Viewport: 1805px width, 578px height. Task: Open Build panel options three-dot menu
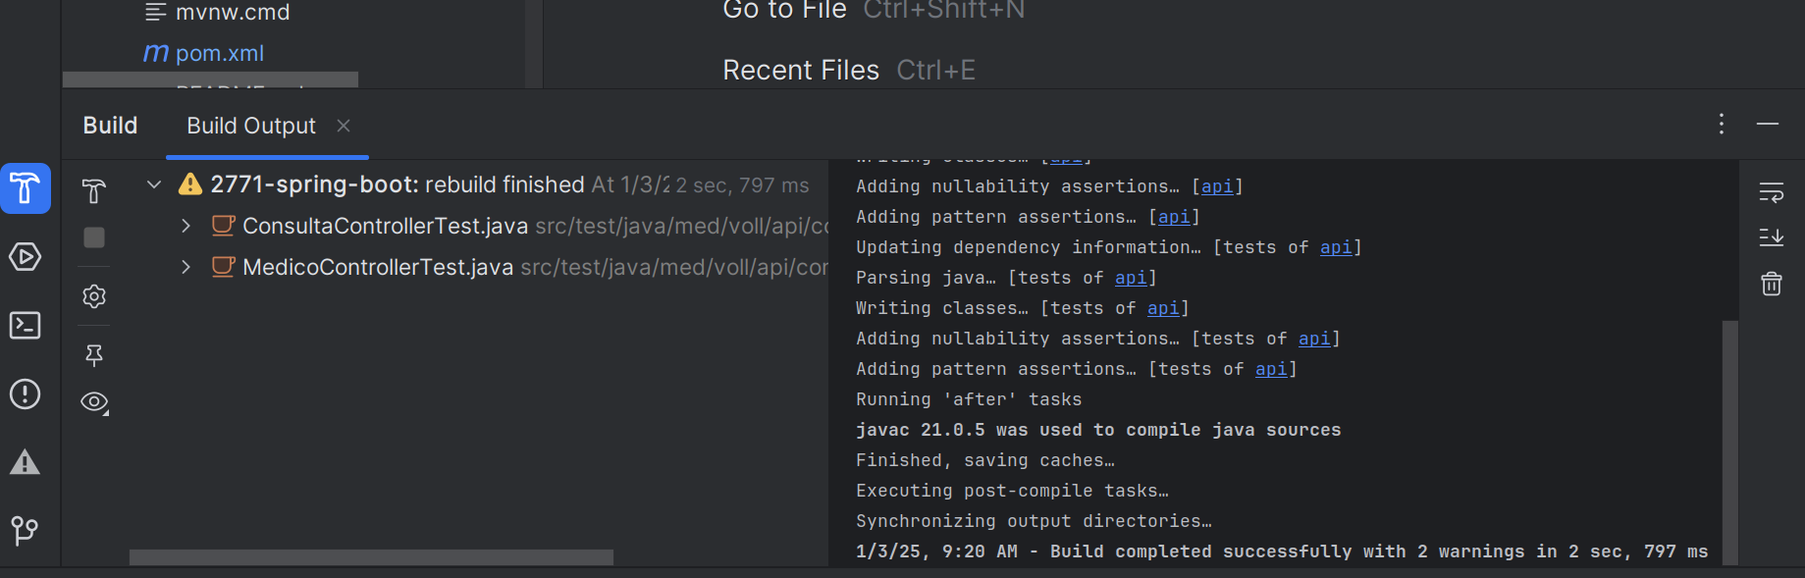click(1722, 124)
